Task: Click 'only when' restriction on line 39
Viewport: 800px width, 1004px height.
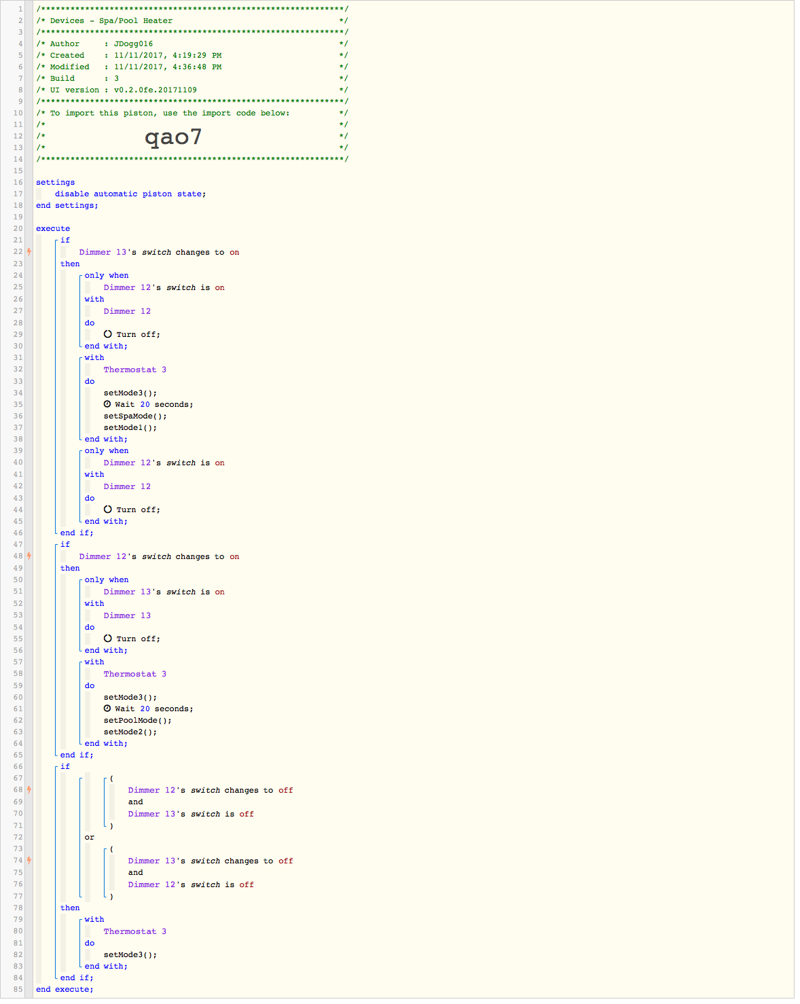Action: coord(107,450)
